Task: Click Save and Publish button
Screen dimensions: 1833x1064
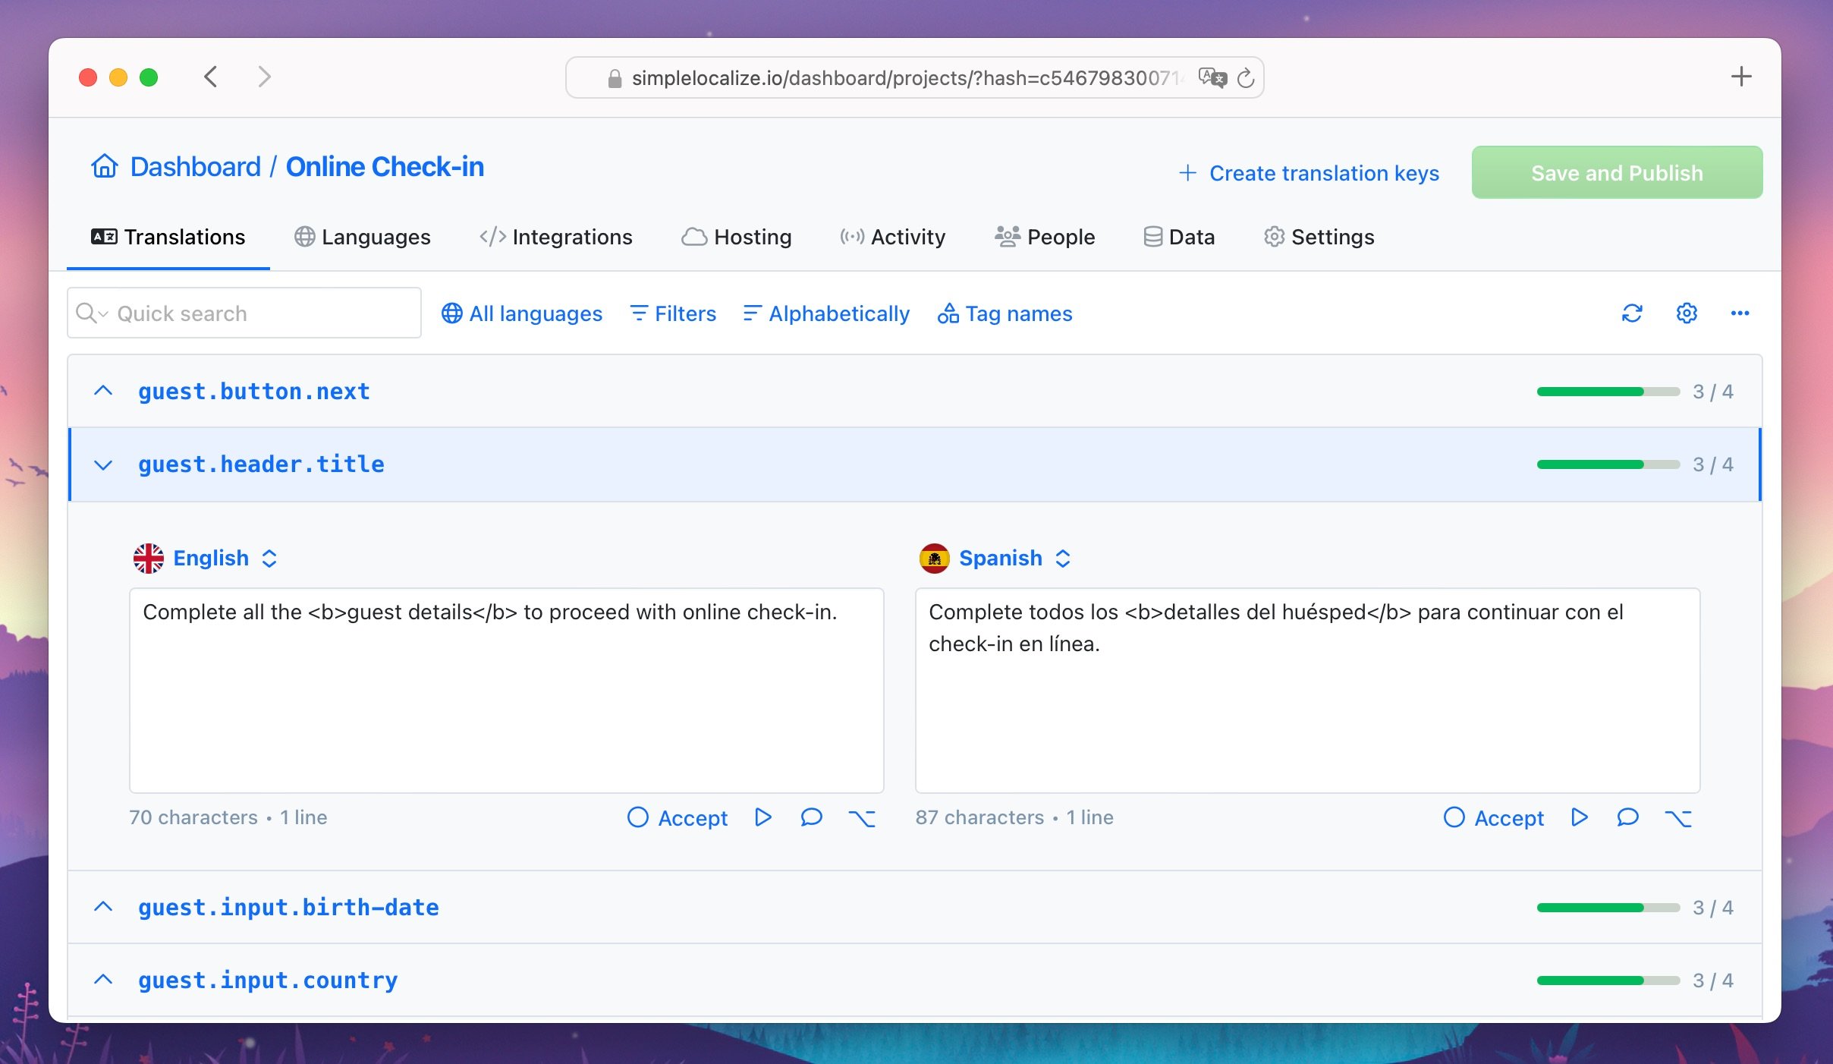Action: (1617, 172)
